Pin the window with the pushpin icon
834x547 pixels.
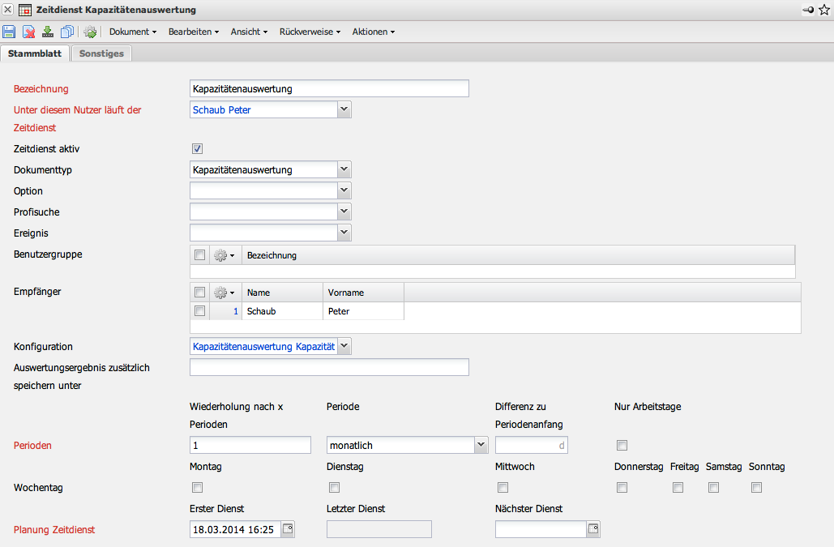[x=808, y=10]
